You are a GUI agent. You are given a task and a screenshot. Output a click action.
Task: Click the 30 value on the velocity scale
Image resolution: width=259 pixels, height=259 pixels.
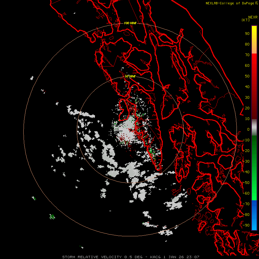[247, 98]
